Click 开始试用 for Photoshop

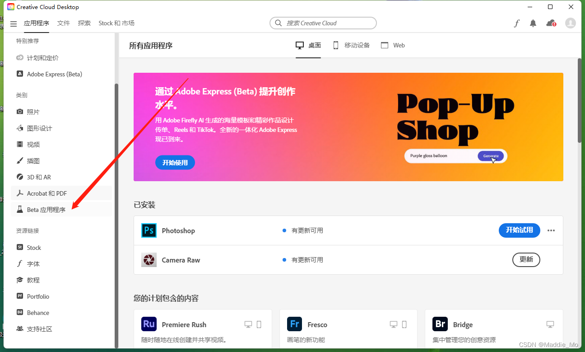(519, 230)
